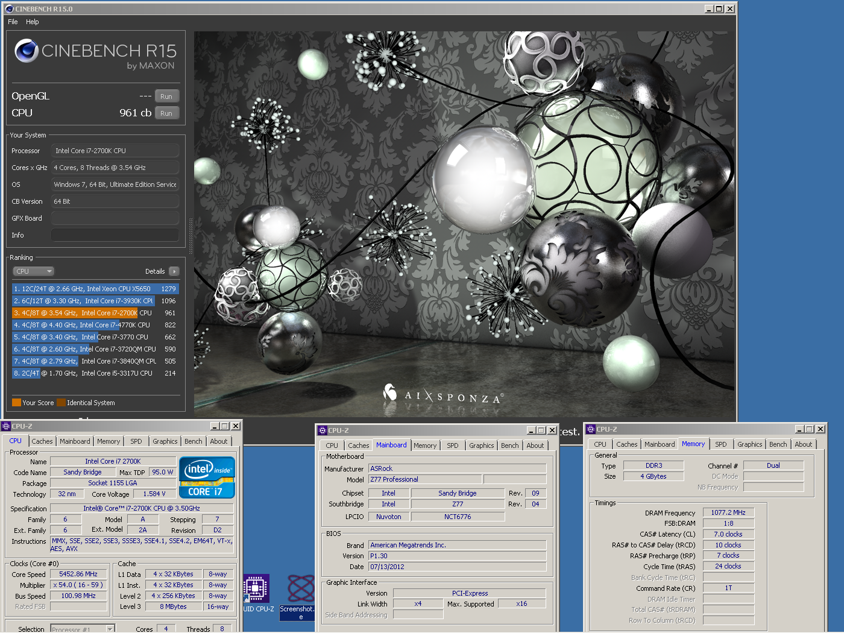
Task: Open Mainboard tab in left CPU-Z window
Action: pyautogui.click(x=75, y=441)
